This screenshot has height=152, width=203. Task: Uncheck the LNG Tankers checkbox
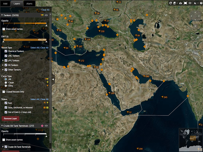click(6, 56)
